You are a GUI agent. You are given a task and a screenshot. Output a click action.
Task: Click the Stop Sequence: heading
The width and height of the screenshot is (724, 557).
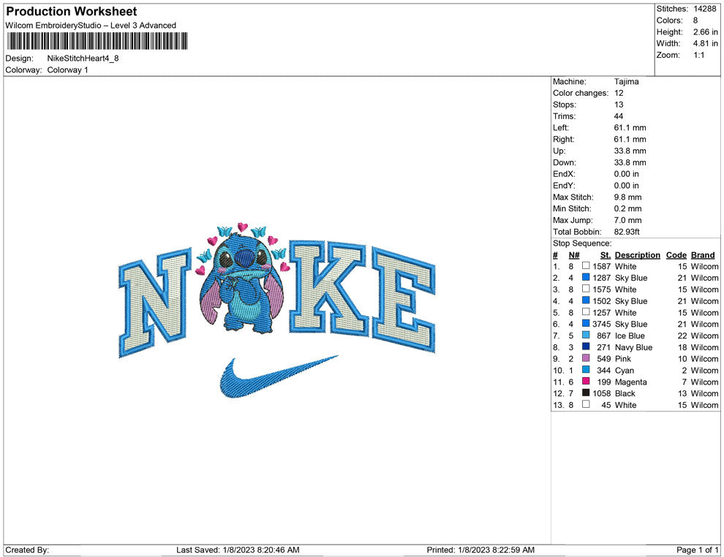point(582,243)
